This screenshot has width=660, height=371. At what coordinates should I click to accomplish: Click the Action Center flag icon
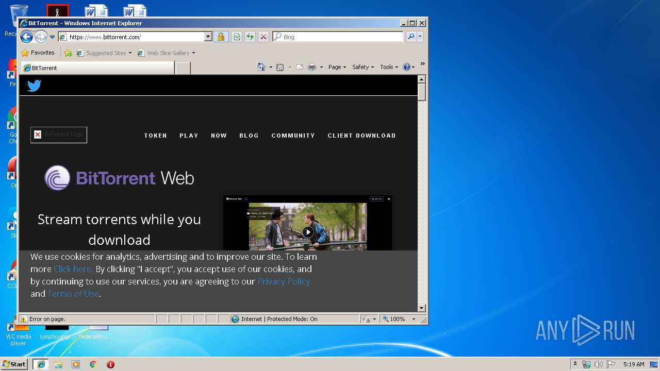611,364
